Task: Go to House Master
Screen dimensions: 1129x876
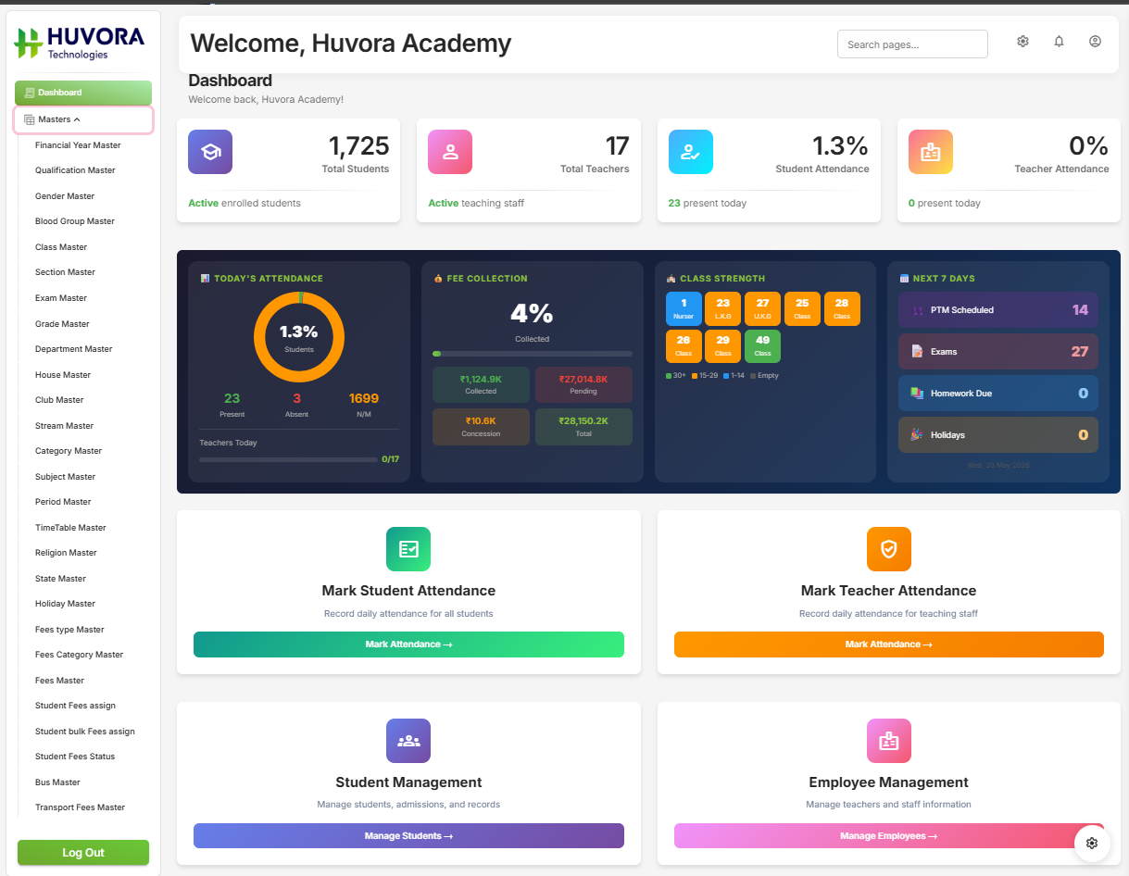Action: coord(63,375)
